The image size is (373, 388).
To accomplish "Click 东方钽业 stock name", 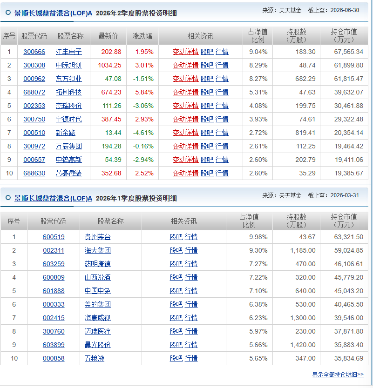I will click(x=68, y=79).
